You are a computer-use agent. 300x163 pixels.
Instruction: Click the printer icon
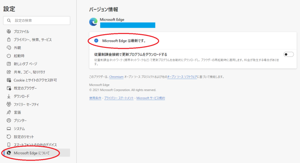[x=9, y=120]
